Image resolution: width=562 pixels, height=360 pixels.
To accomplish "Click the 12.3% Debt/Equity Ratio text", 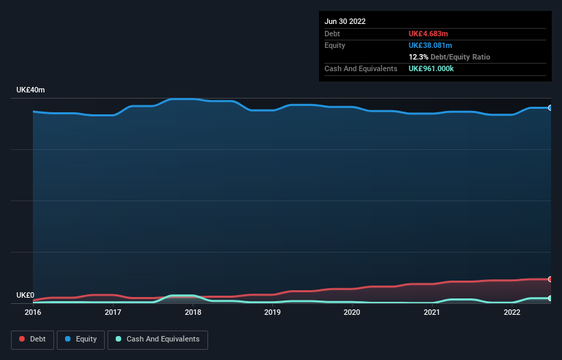I will click(x=450, y=57).
